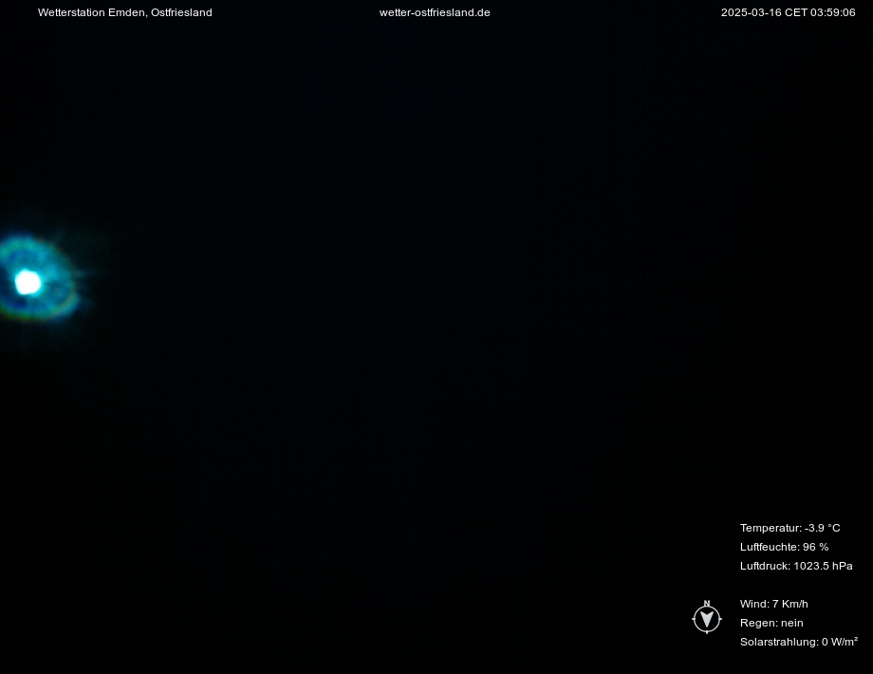Image resolution: width=873 pixels, height=674 pixels.
Task: Click the wetter-ostfriesland.de site label
Action: point(435,12)
